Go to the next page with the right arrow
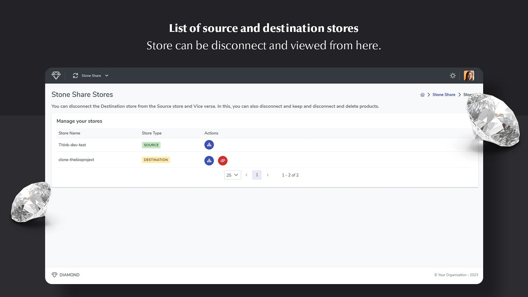 [x=268, y=175]
